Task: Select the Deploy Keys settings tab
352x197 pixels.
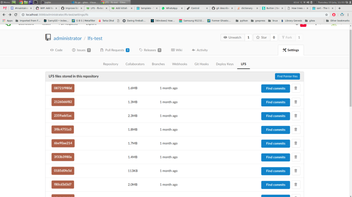Action: click(224, 64)
